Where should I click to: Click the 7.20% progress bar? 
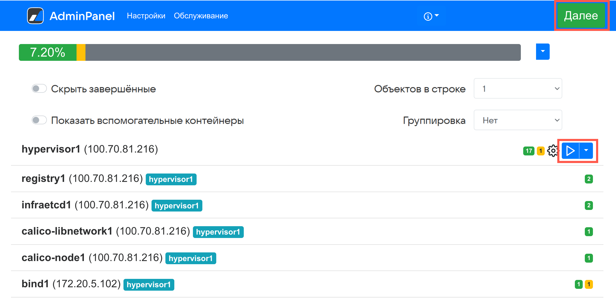(269, 52)
